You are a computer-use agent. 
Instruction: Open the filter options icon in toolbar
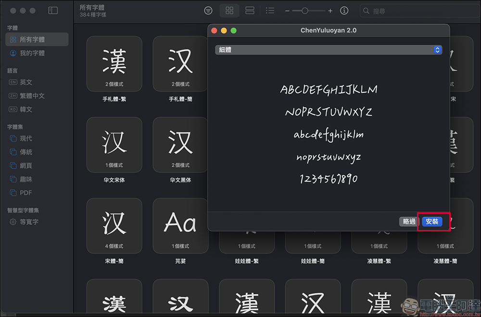tap(208, 11)
